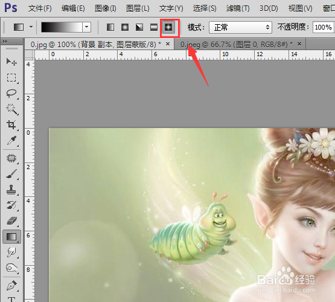Screen dimensions: 335x302
Task: Select the Eraser tool
Action: click(x=11, y=221)
